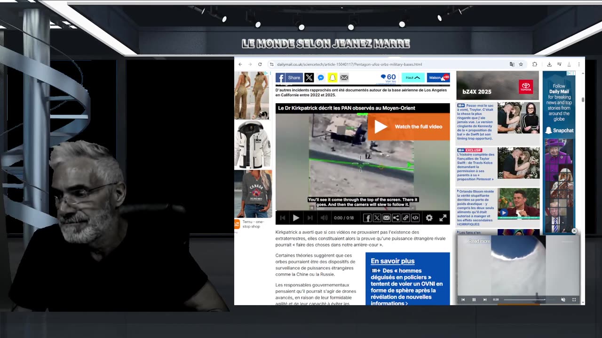Screen dimensions: 602x338
Task: Skip to previous video in player
Action: (283, 218)
